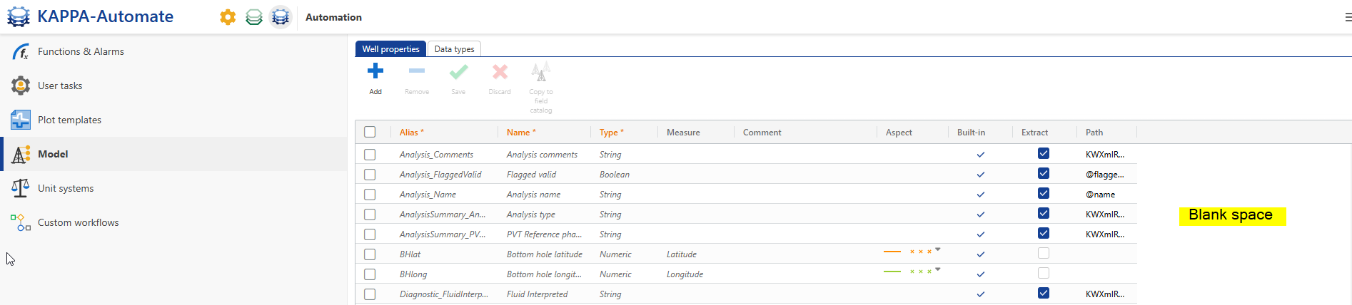The image size is (1352, 305).
Task: Click the Plot templates icon
Action: 21,120
